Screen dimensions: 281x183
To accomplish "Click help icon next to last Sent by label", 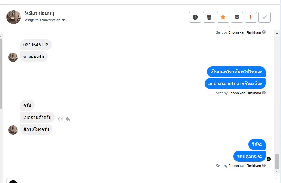I will point(264,166).
